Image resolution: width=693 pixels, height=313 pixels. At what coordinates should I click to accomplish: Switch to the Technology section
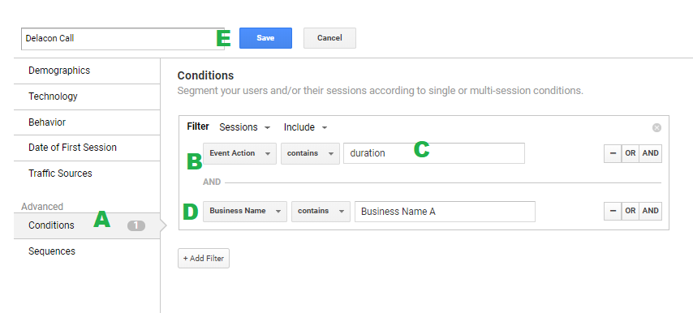(87, 96)
